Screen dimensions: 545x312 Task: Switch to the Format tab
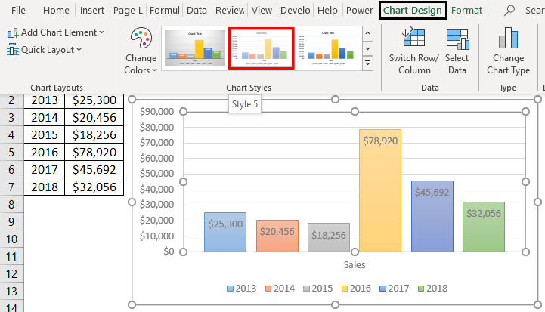click(466, 11)
